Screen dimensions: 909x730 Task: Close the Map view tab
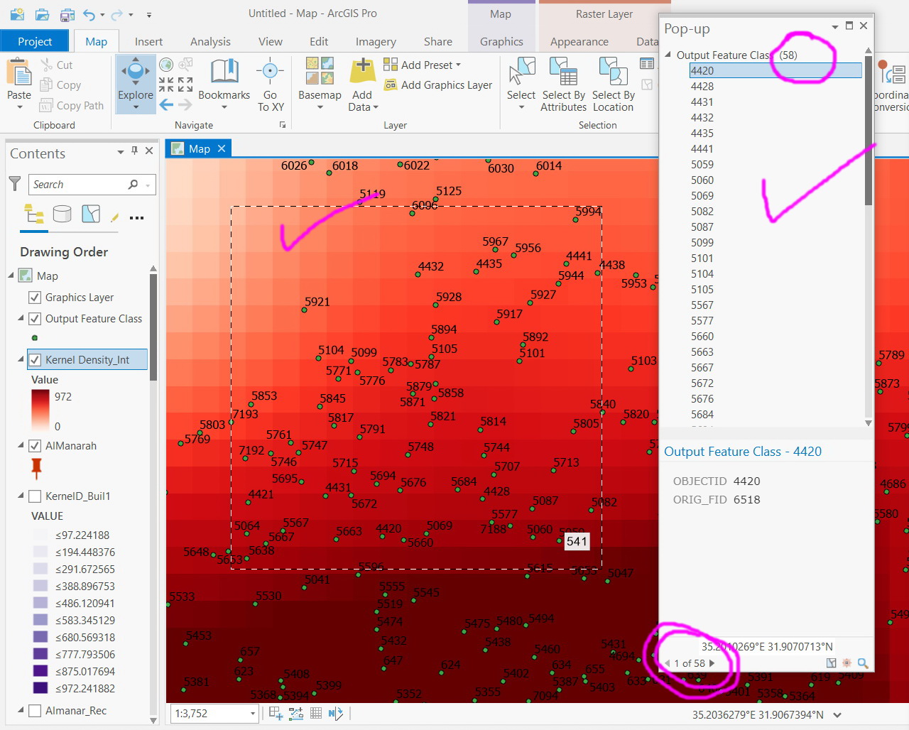click(x=222, y=148)
